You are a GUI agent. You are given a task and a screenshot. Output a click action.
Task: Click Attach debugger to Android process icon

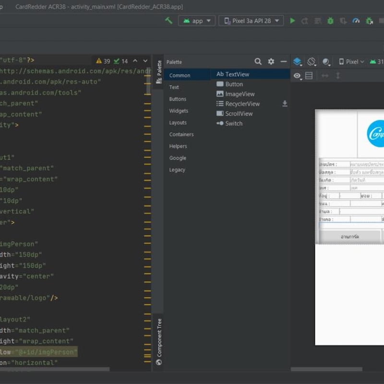369,21
